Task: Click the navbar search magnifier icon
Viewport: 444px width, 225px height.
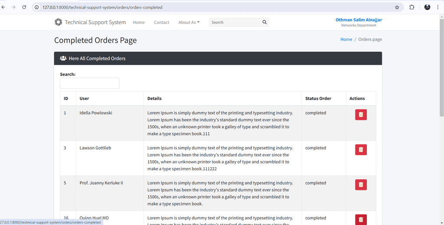Action: pos(264,22)
